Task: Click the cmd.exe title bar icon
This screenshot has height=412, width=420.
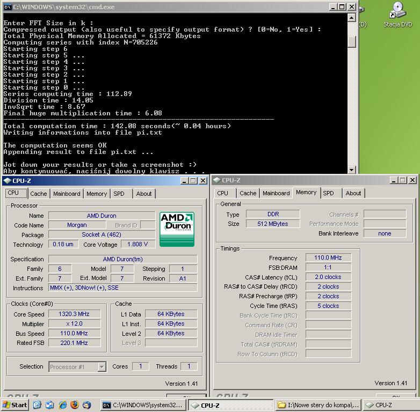Action: (8, 7)
